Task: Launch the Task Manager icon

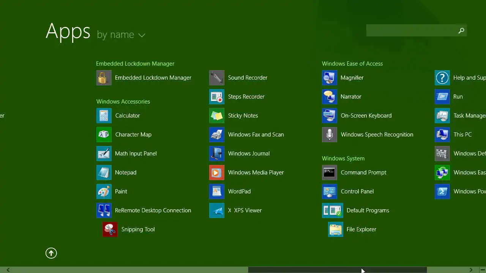Action: (x=442, y=116)
